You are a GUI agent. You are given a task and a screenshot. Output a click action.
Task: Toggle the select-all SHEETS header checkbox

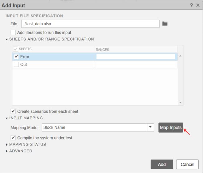tap(16, 49)
